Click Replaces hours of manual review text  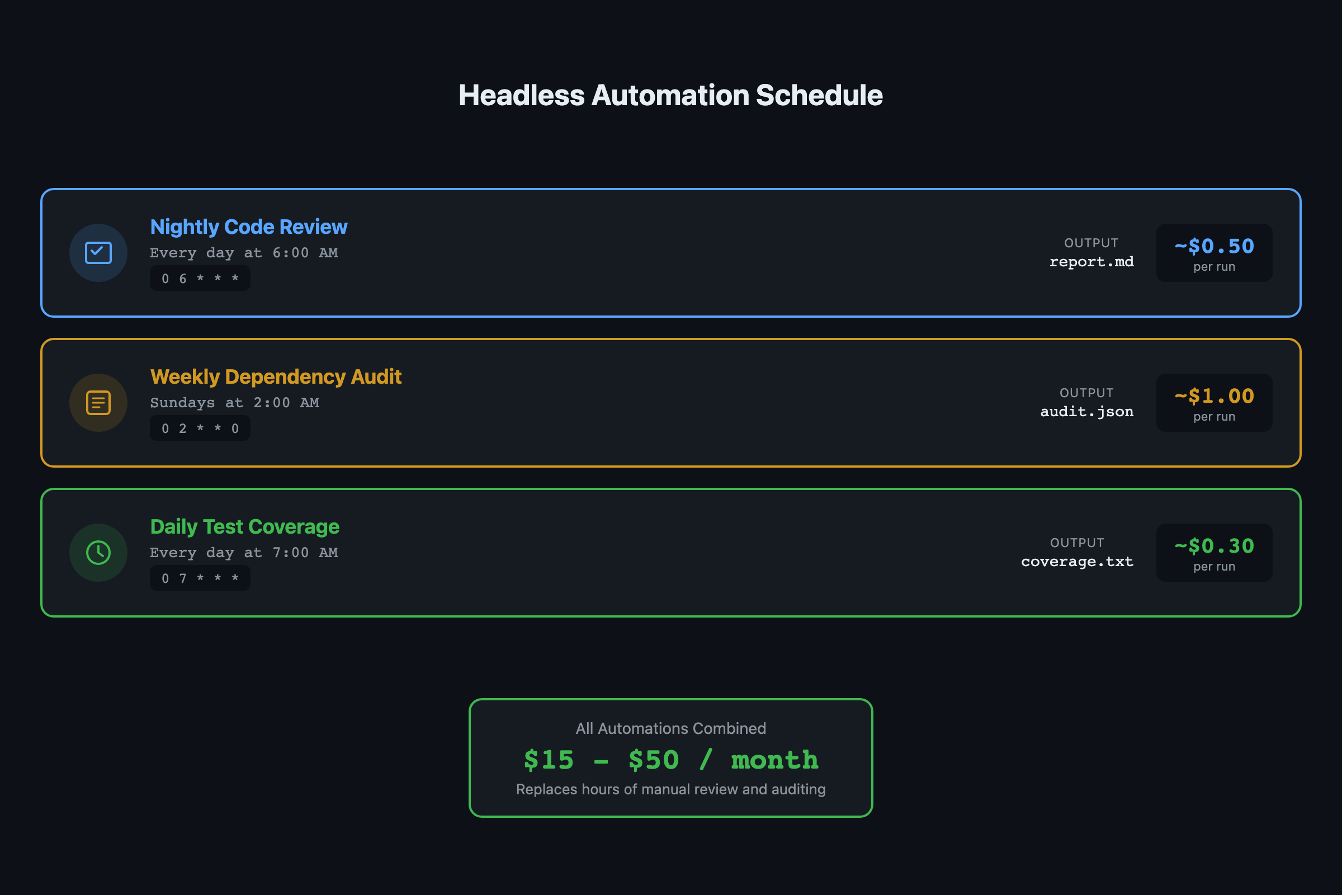point(671,789)
